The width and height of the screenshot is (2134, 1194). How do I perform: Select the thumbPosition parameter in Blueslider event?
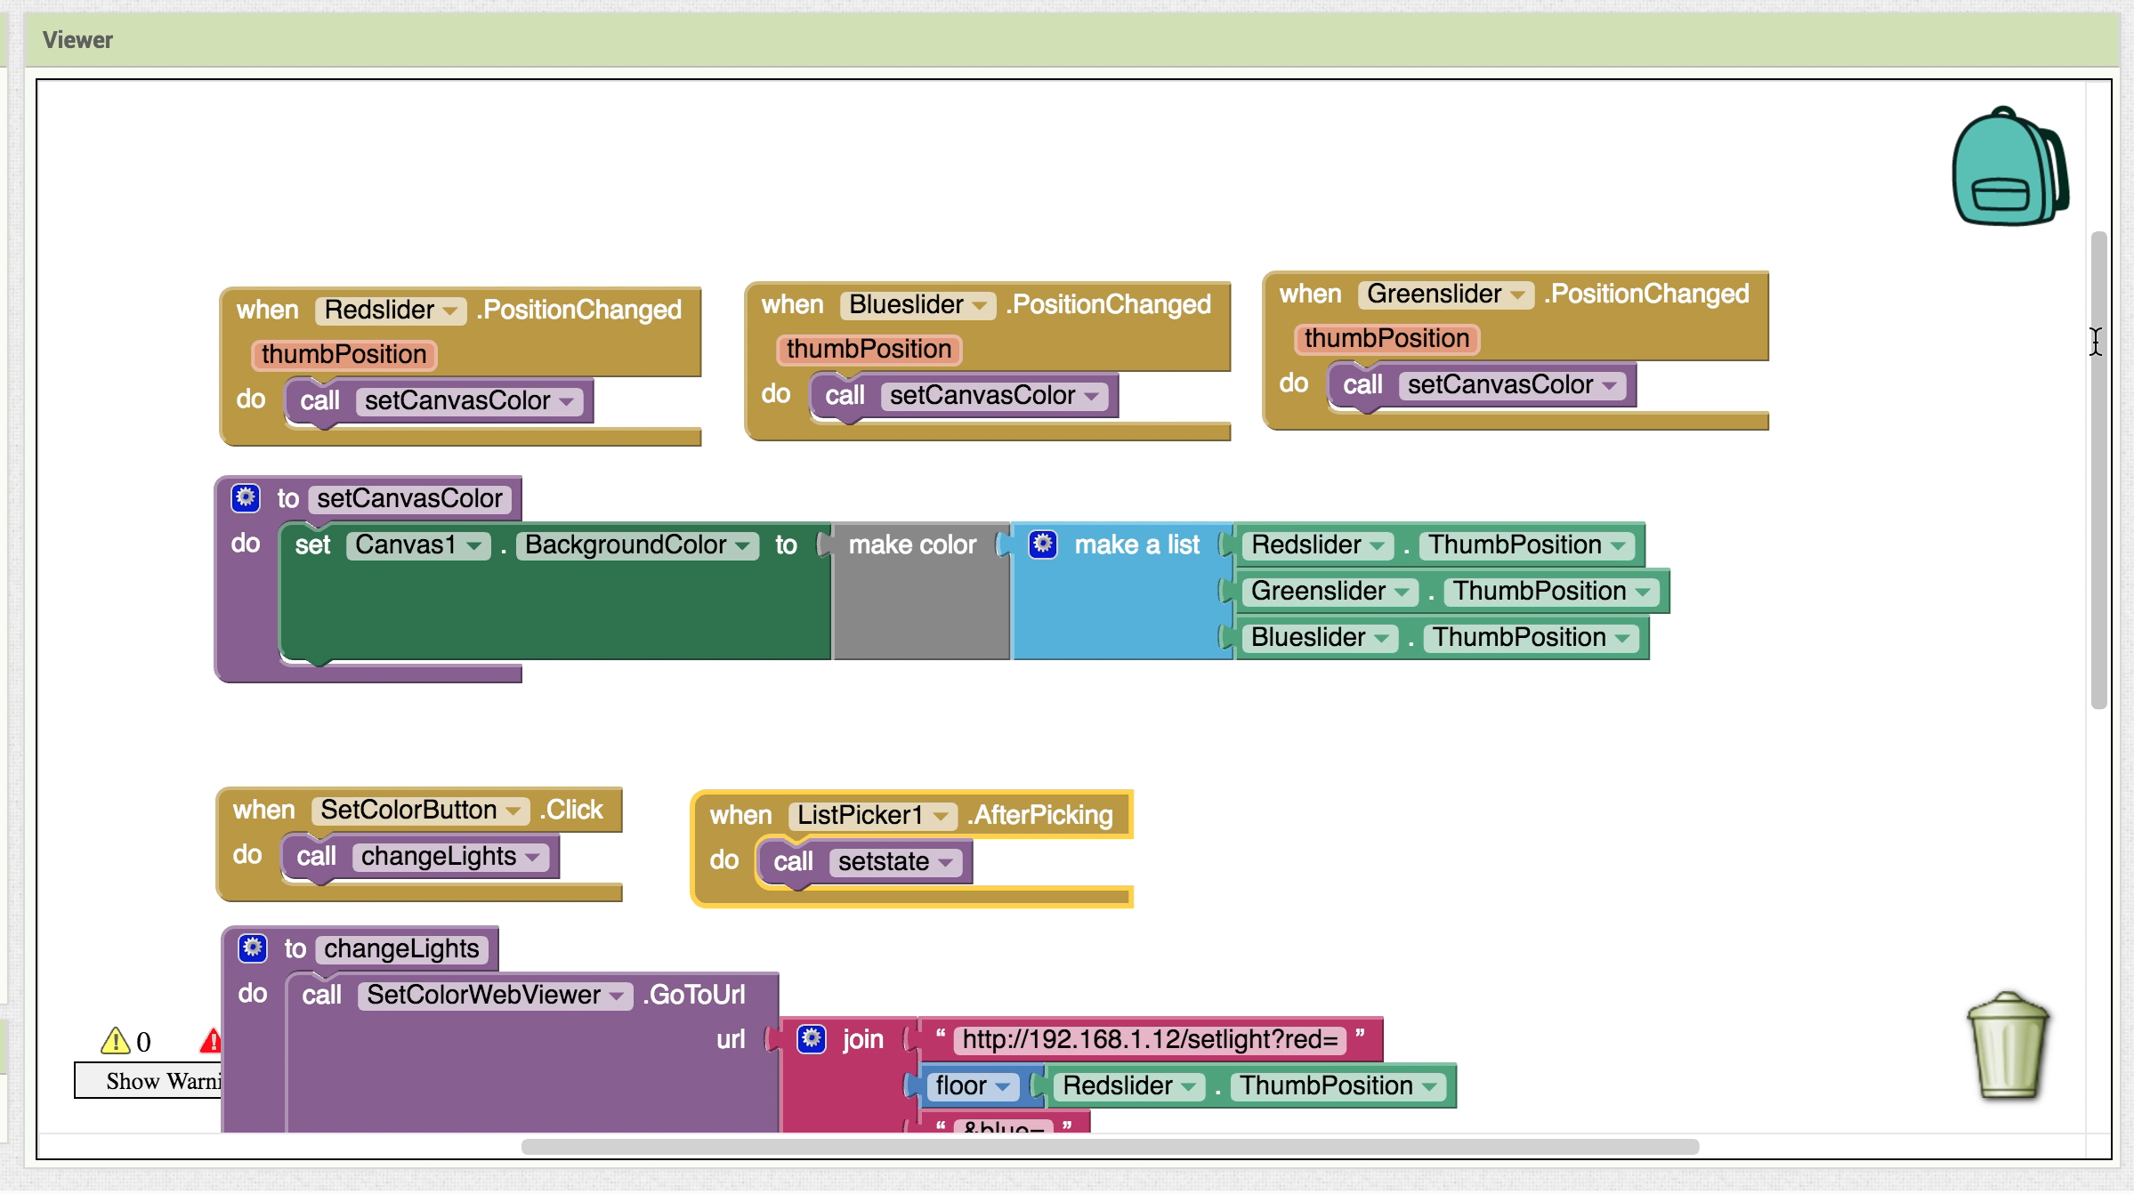869,349
